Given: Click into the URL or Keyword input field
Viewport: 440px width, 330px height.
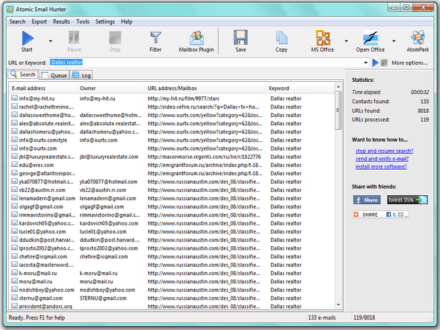Looking at the screenshot, I should [206, 63].
